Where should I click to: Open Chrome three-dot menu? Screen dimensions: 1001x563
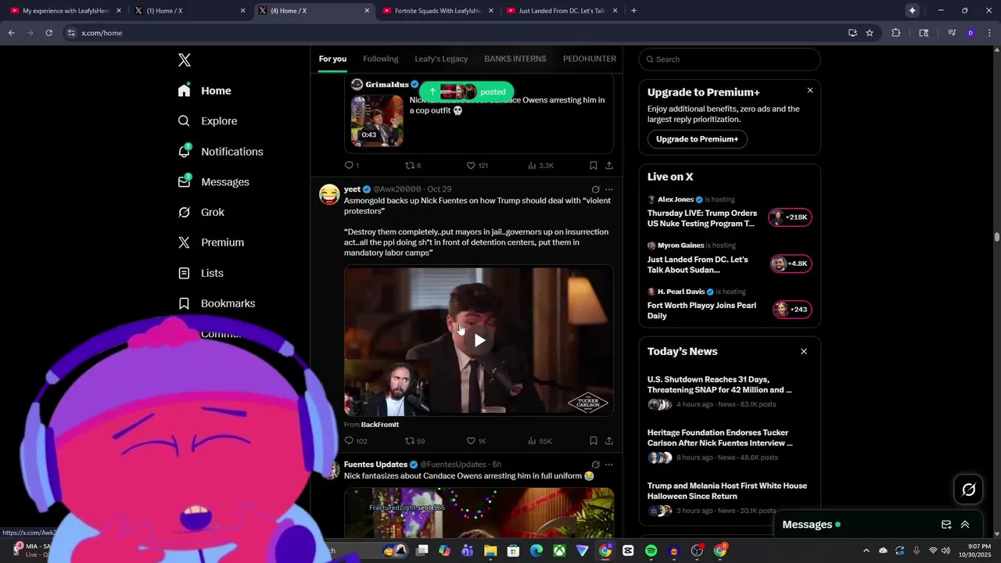point(988,33)
